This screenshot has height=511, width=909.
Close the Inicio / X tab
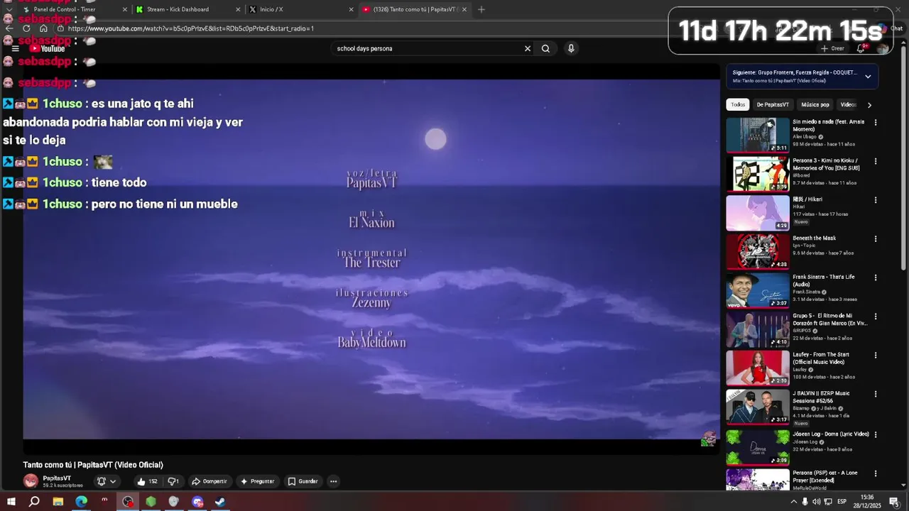coord(351,9)
